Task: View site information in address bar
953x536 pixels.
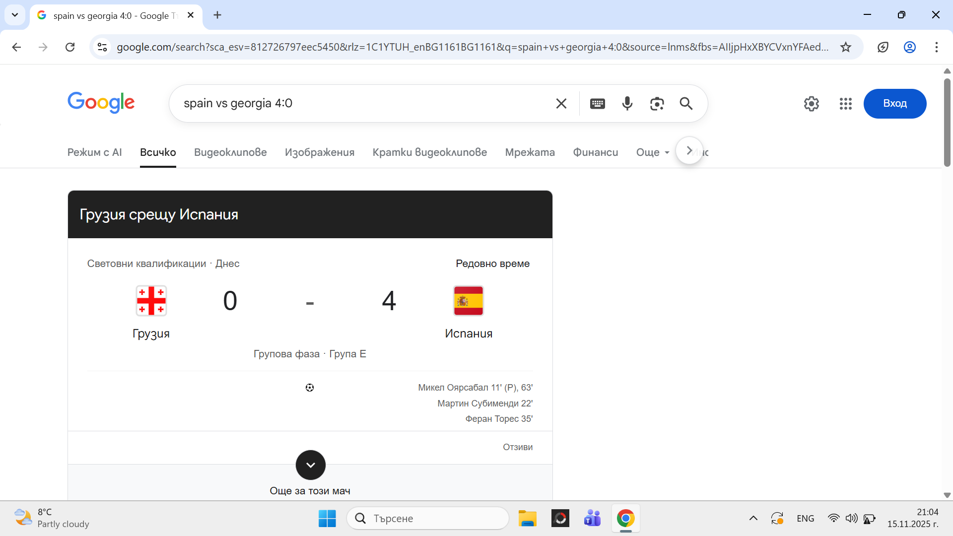Action: [x=102, y=47]
